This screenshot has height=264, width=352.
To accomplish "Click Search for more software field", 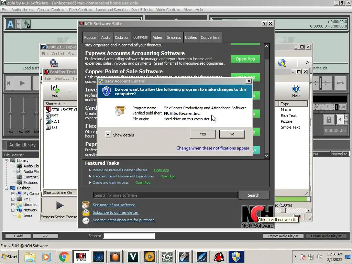I will click(x=165, y=195).
